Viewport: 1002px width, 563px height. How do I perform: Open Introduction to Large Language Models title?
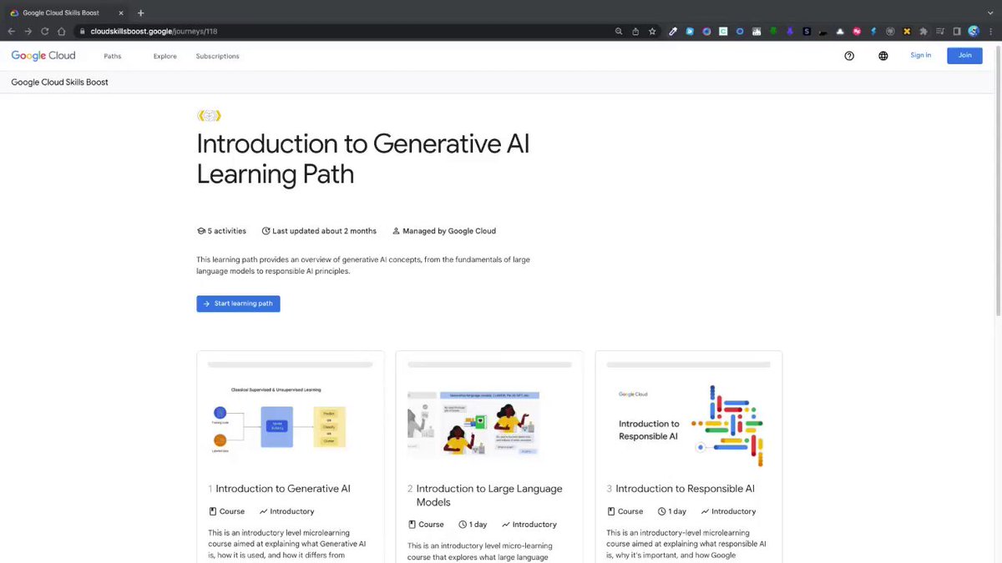tap(489, 495)
